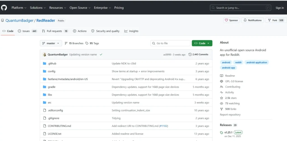Open the RedReader repository link
Viewport: 287px width, 141px height.
[46, 20]
